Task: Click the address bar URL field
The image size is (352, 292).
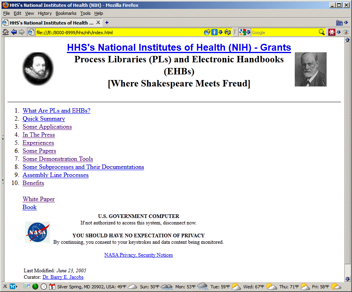Action: [119, 33]
